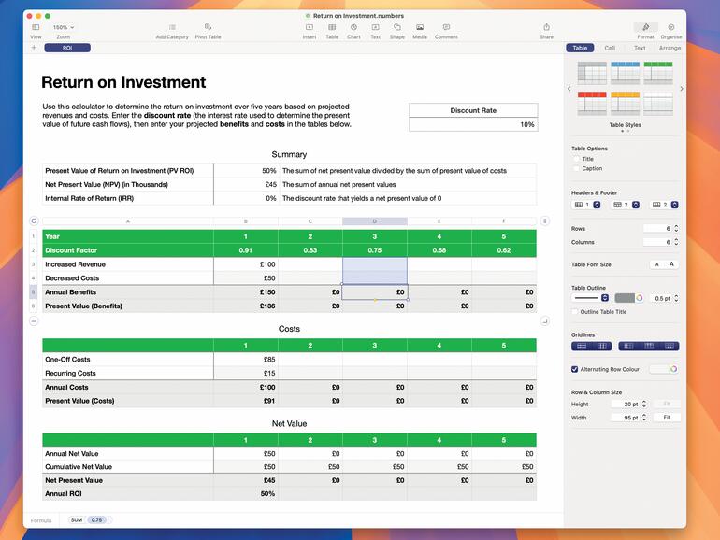The width and height of the screenshot is (720, 540).
Task: Click the Insert toolbar icon
Action: click(x=310, y=27)
